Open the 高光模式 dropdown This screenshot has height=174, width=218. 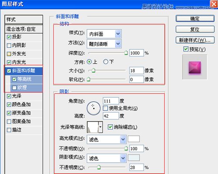pyautogui.click(x=107, y=139)
